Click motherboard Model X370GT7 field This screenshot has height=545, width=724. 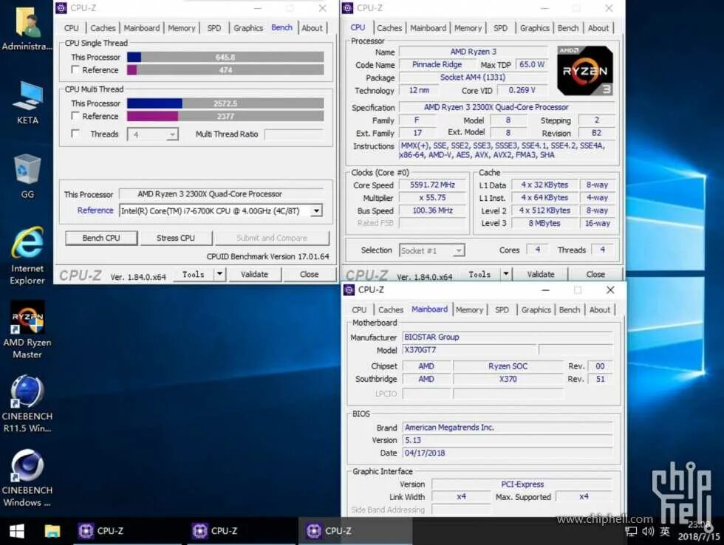click(x=470, y=350)
